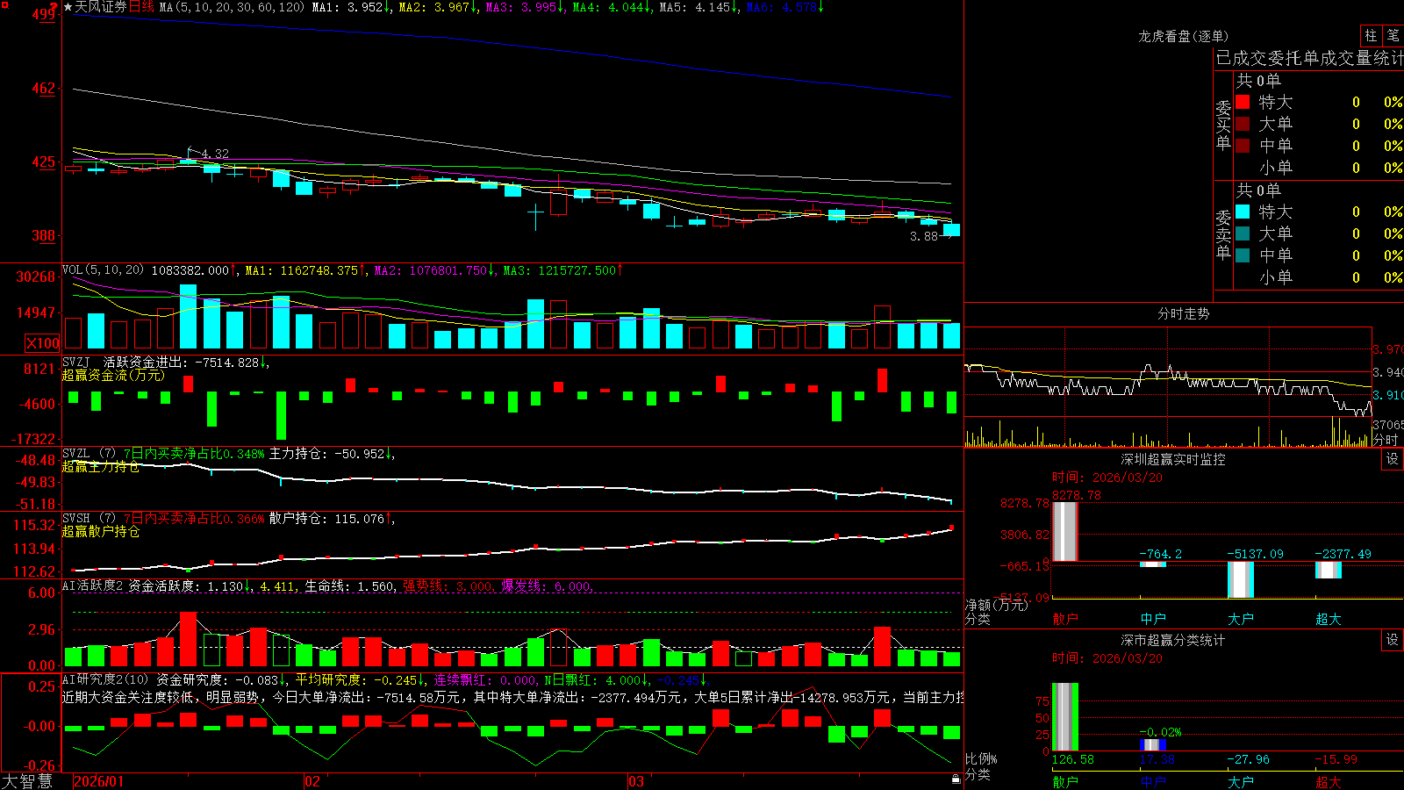Click the -2377.49 超大 net bar
This screenshot has width=1404, height=790.
(1328, 570)
